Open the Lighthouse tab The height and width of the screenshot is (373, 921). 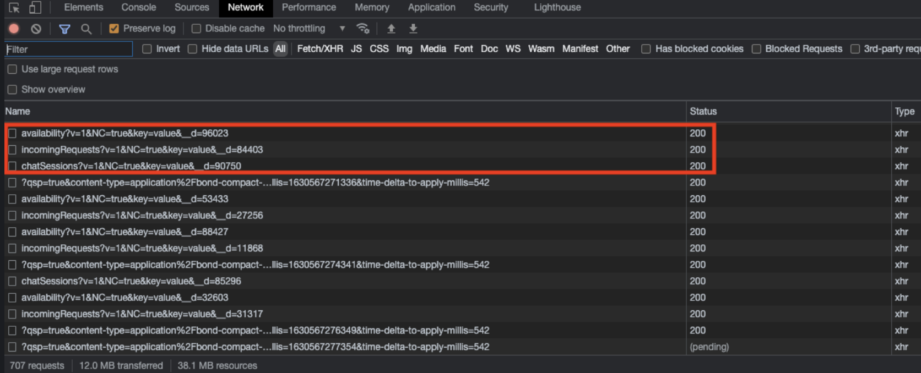click(x=557, y=8)
